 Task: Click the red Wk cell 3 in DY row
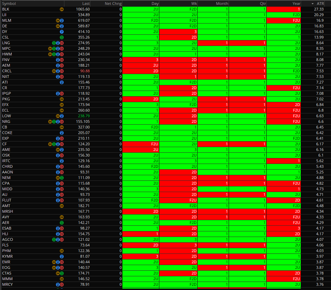178,32
